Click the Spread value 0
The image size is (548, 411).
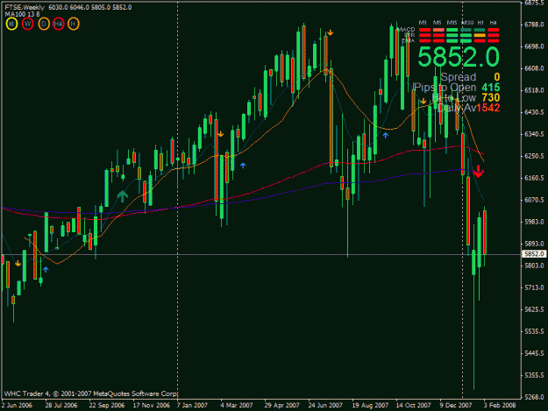click(x=496, y=77)
